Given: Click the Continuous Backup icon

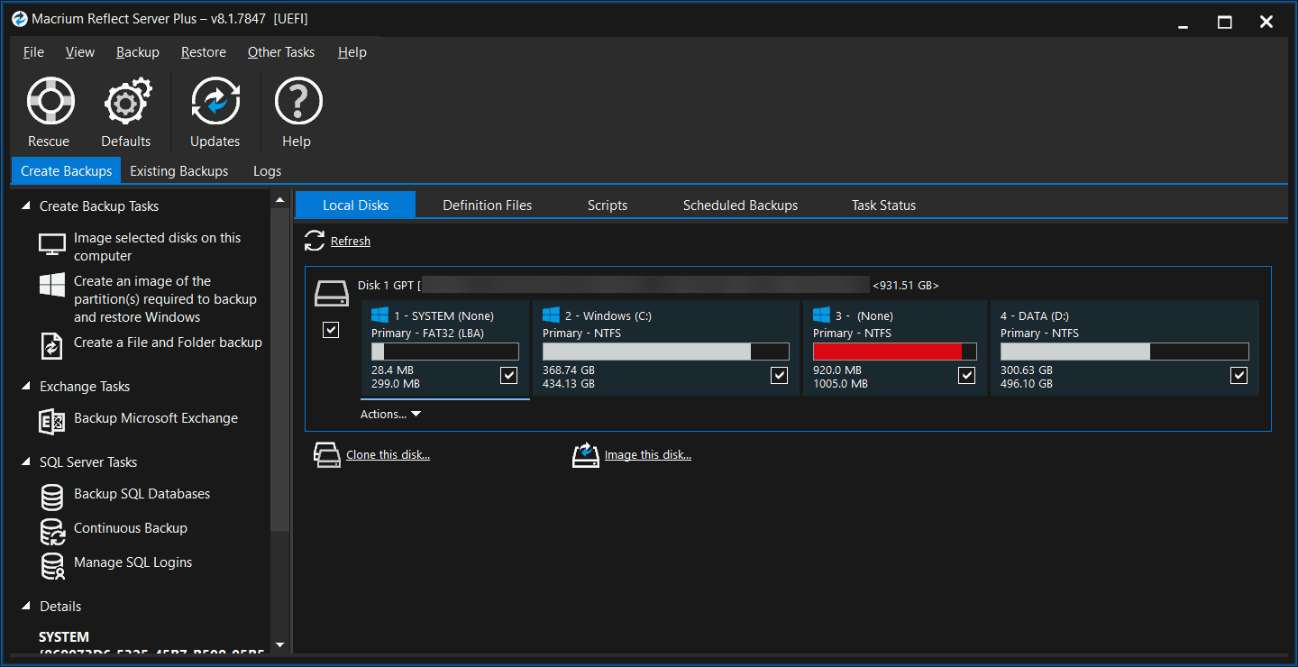Looking at the screenshot, I should point(52,531).
